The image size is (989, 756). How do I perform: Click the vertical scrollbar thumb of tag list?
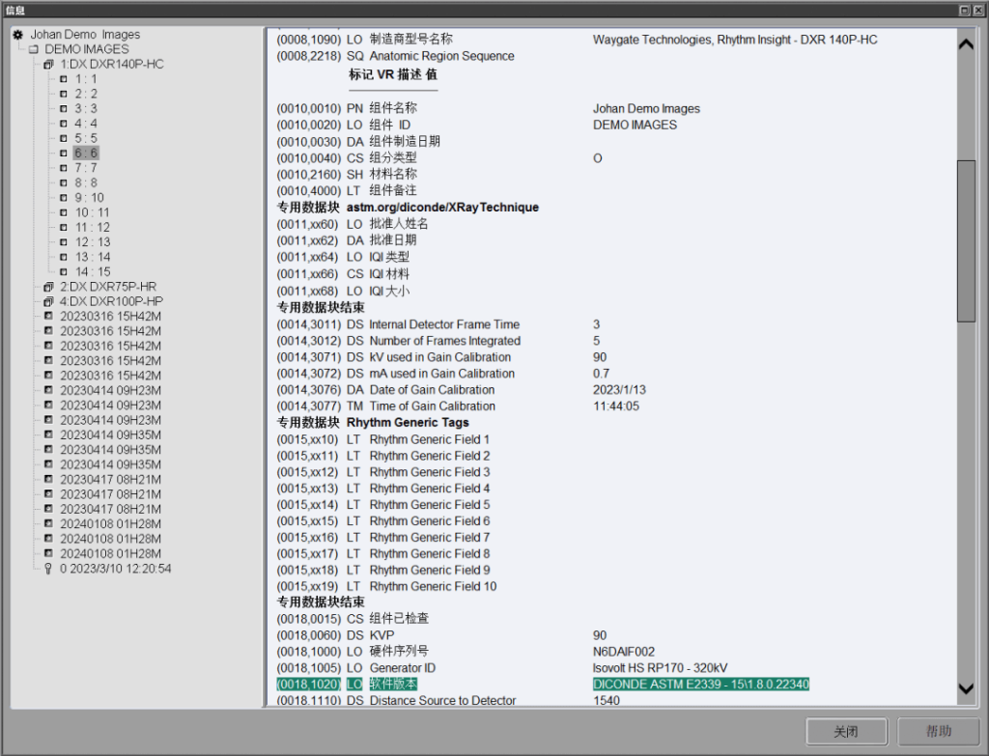coord(965,239)
